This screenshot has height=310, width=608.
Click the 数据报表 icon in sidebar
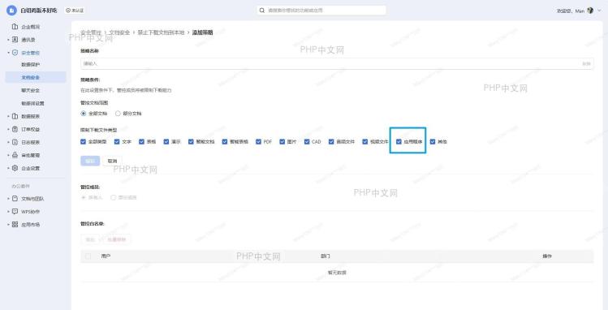pyautogui.click(x=15, y=116)
